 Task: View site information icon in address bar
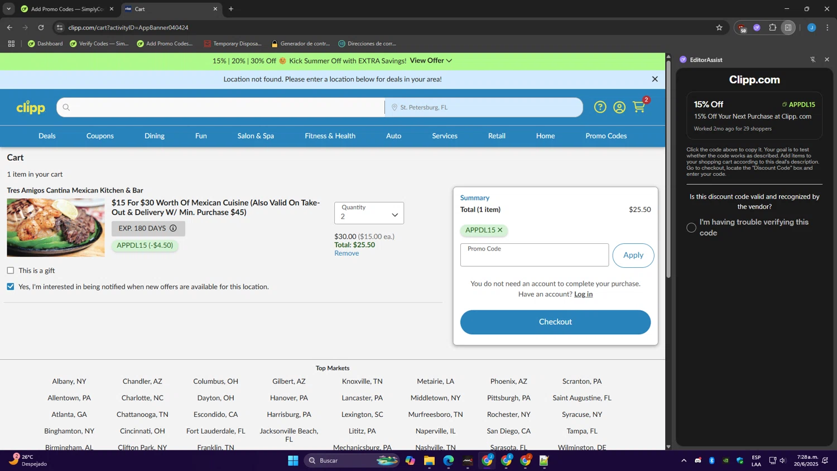click(60, 27)
